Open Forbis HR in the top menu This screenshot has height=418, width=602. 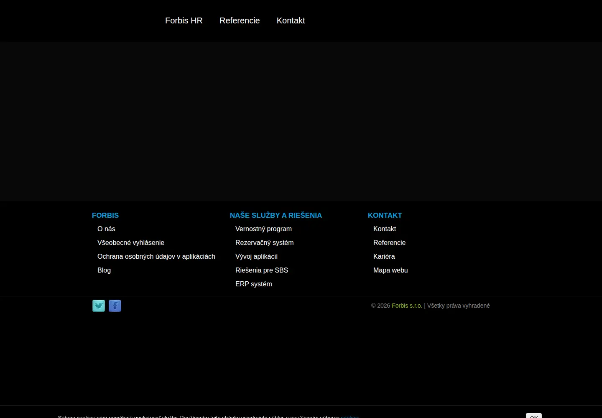pos(184,20)
